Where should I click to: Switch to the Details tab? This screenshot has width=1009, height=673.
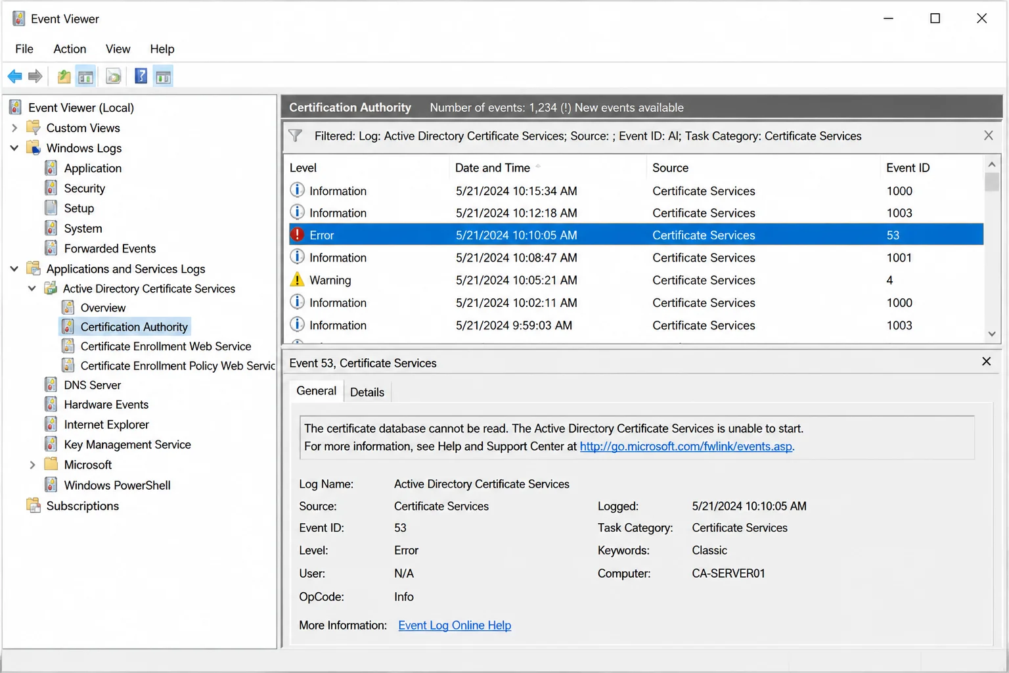coord(367,392)
